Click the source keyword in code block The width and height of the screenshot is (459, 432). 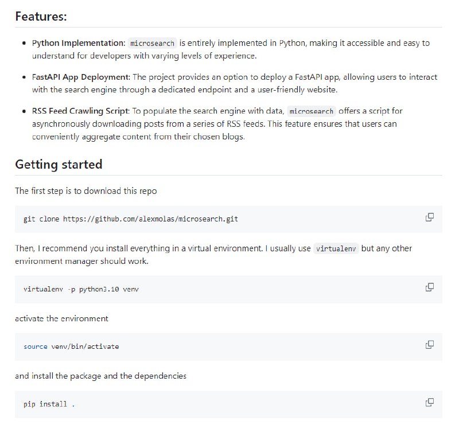point(35,347)
